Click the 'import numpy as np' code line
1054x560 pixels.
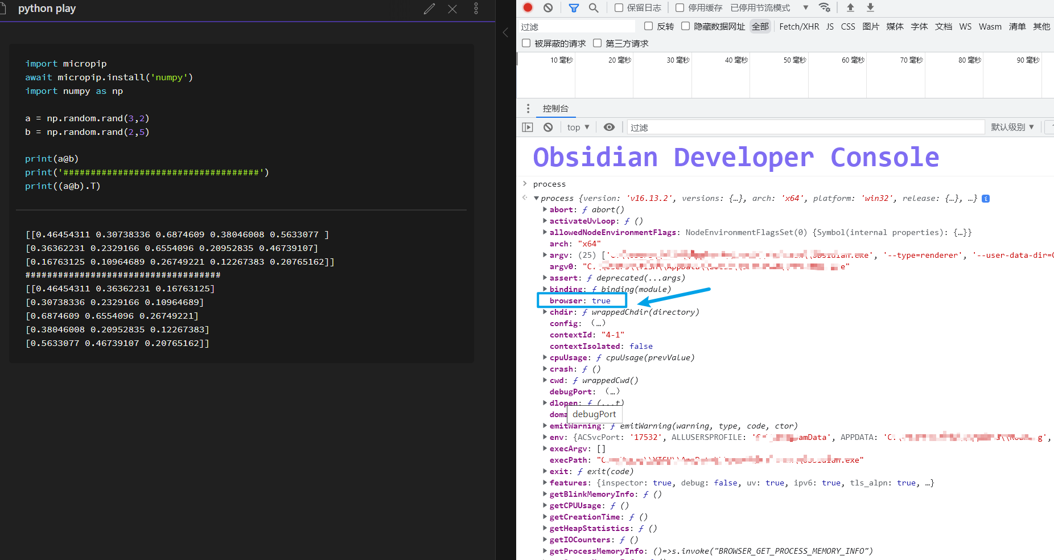point(74,91)
